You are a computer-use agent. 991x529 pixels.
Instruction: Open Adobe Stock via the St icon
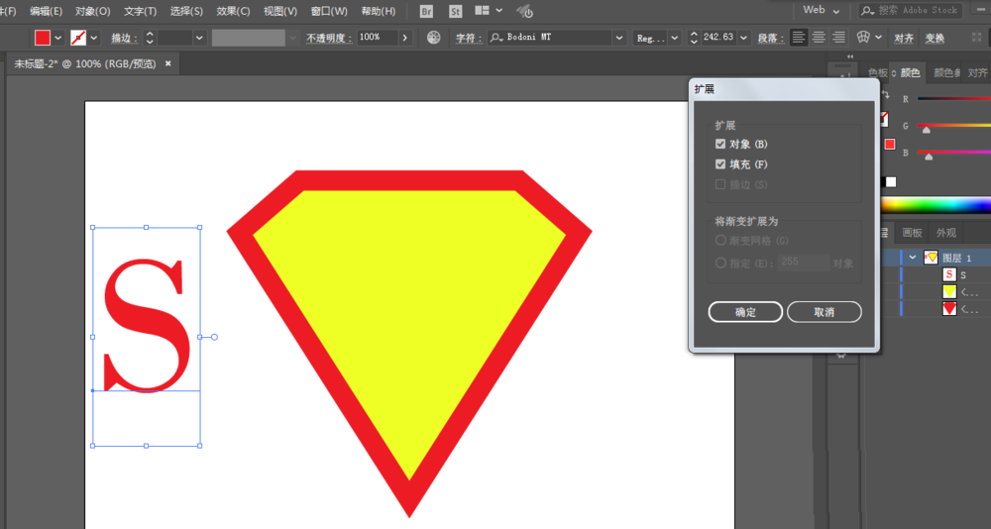click(455, 11)
